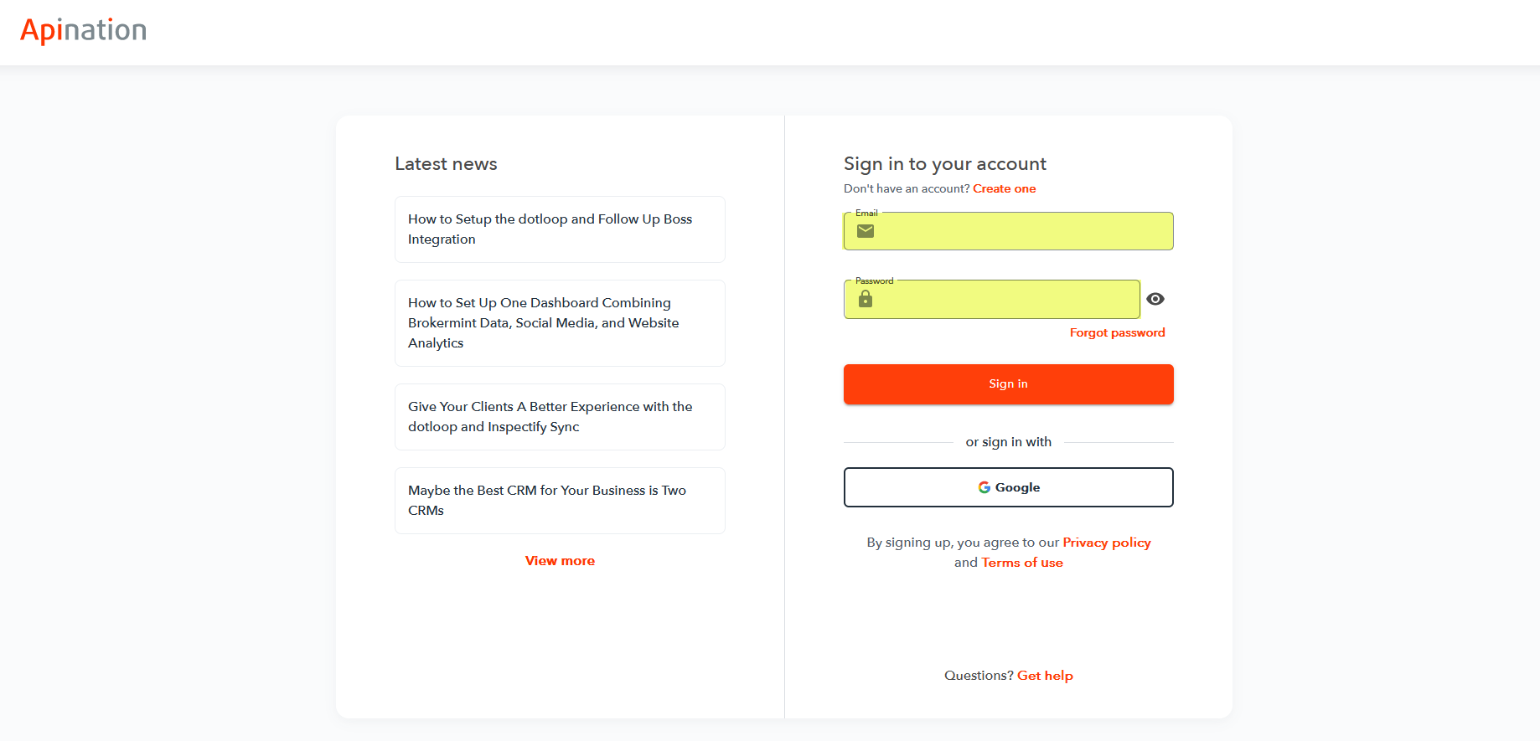Click the Latest news heading
Viewport: 1540px width, 741px height.
(x=446, y=164)
